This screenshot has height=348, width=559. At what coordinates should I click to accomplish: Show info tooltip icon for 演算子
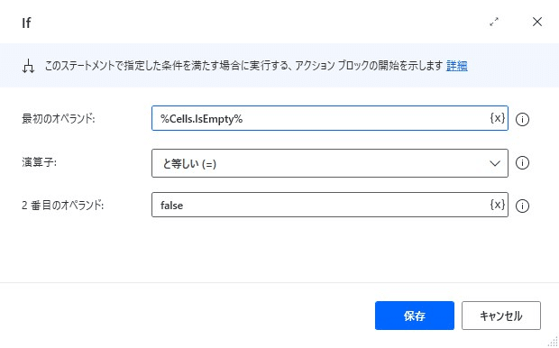point(522,163)
